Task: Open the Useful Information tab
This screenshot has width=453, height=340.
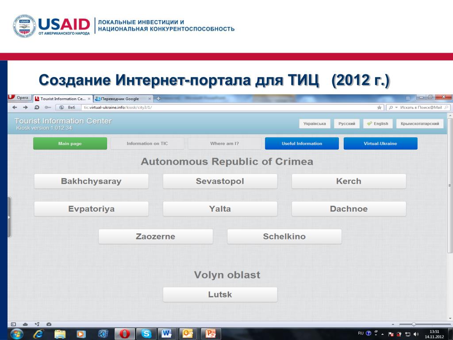Action: (x=302, y=143)
